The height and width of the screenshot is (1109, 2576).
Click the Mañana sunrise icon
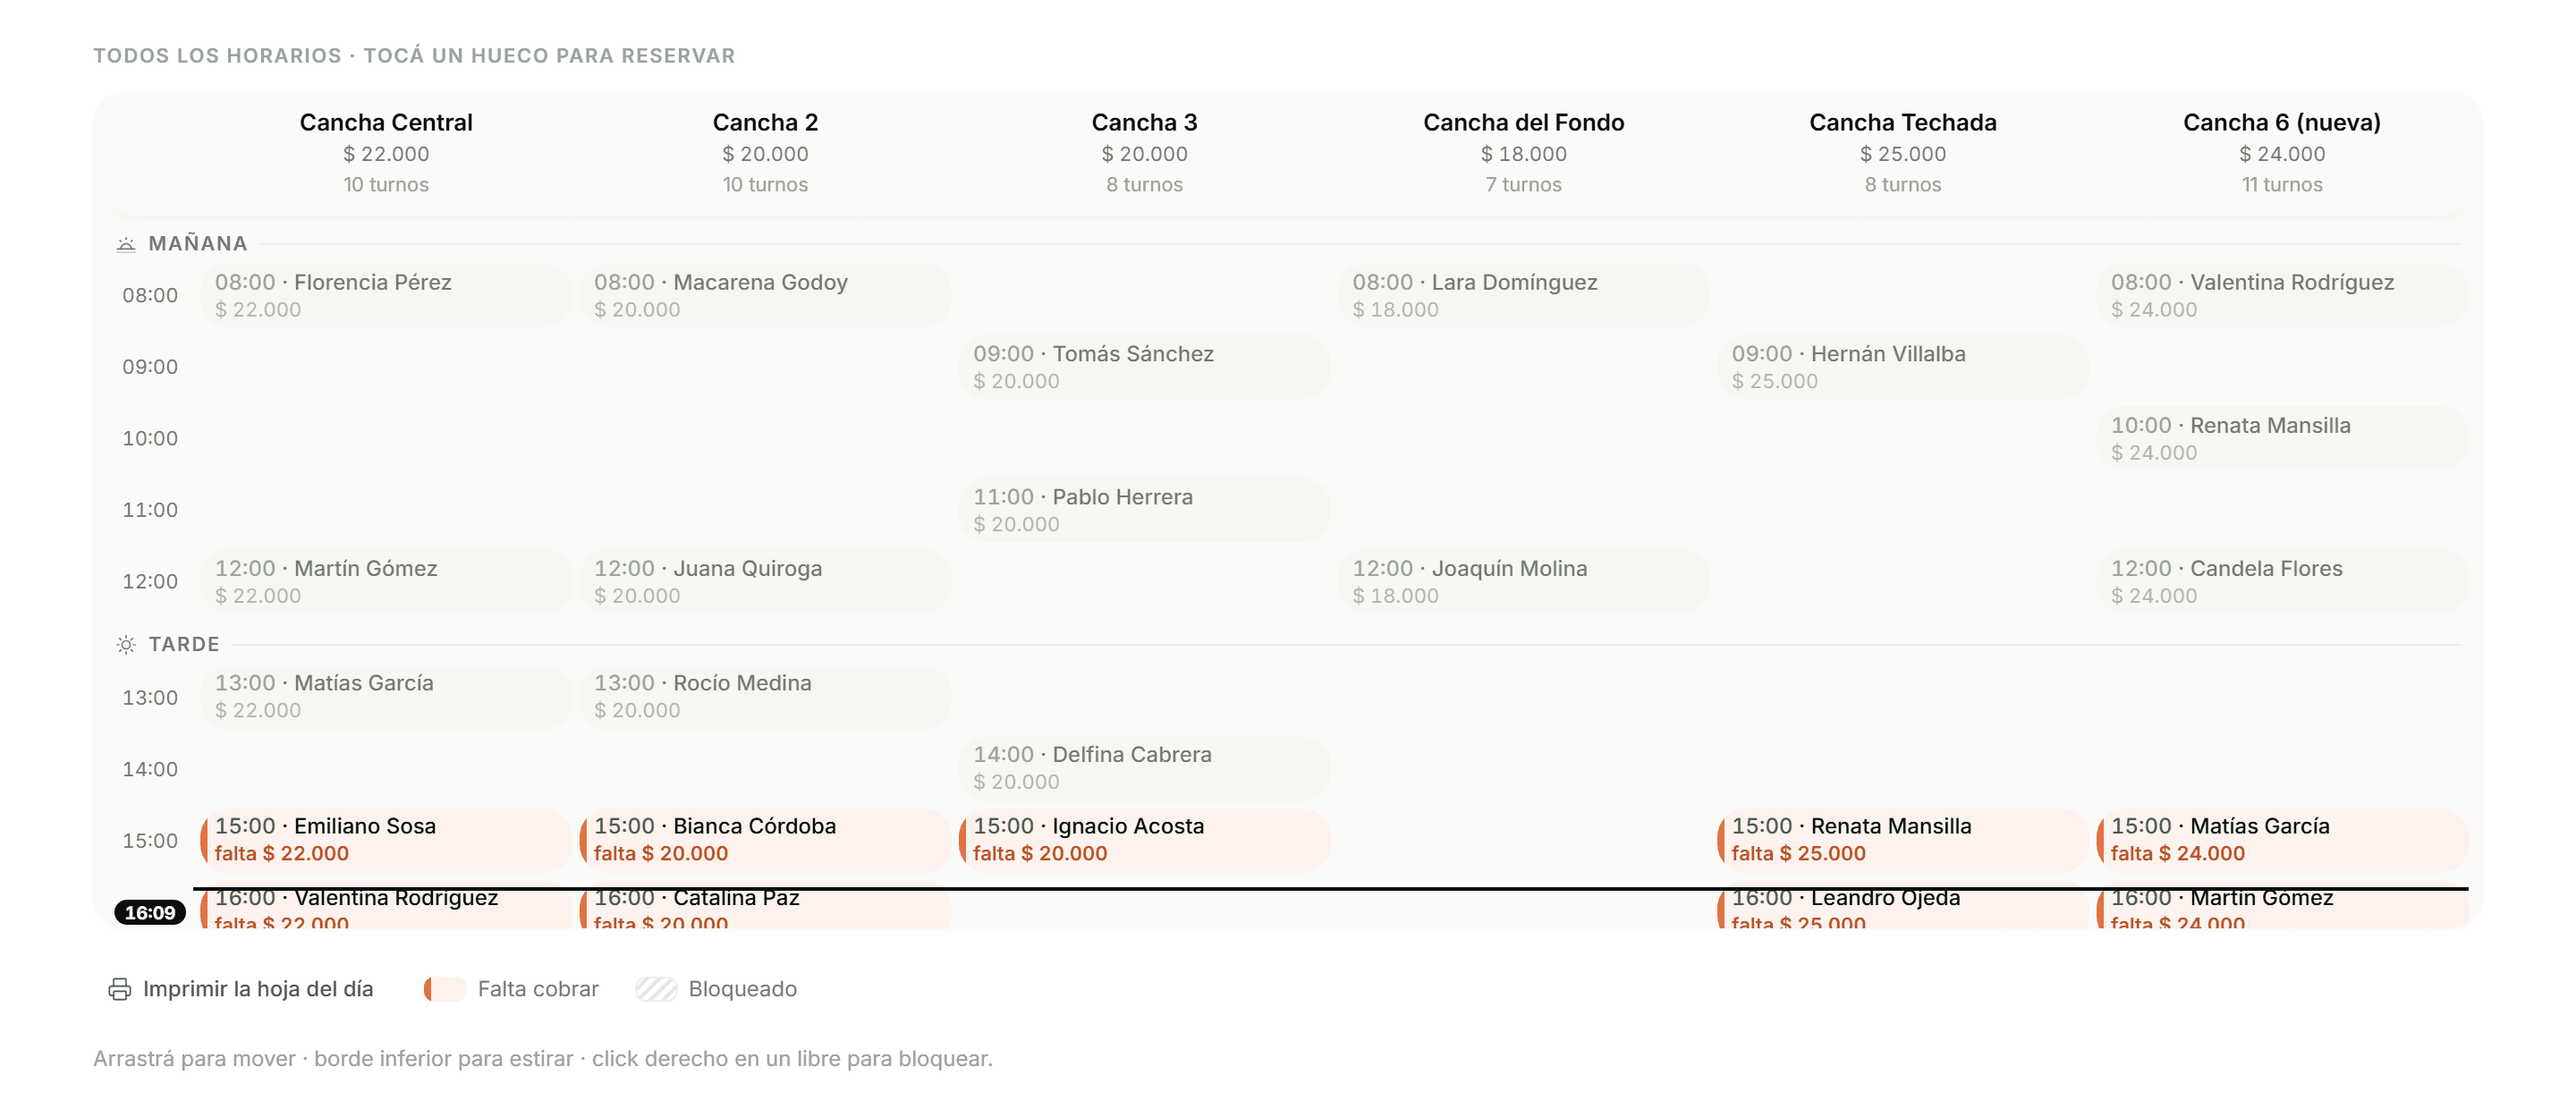[x=126, y=244]
